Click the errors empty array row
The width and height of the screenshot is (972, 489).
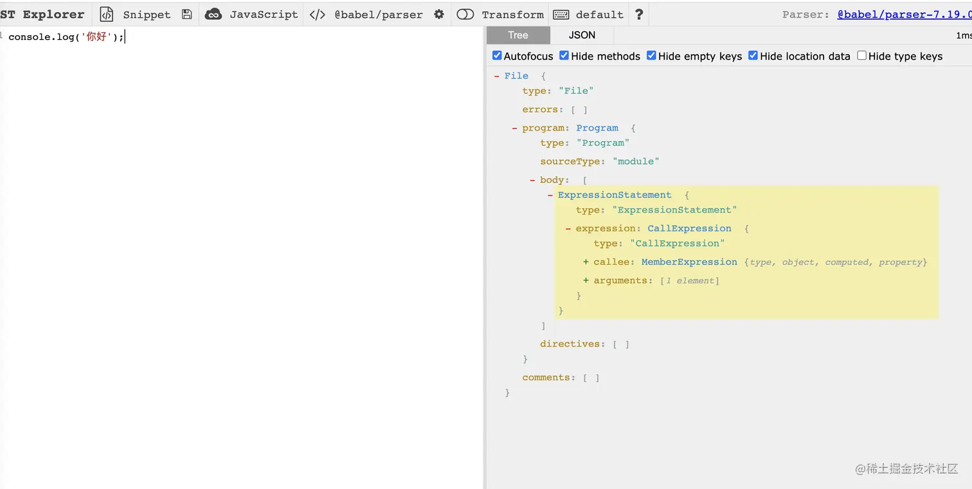pos(555,109)
